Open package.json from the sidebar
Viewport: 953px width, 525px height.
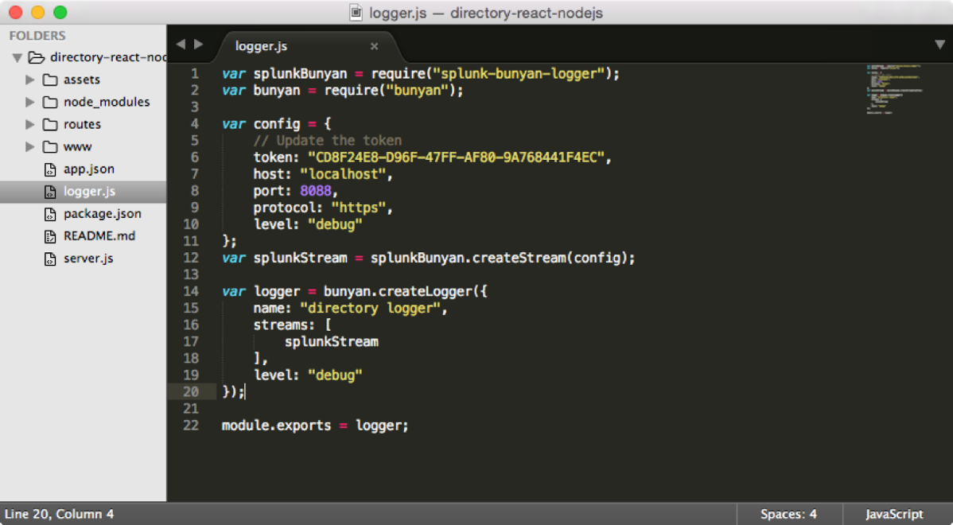pos(102,214)
